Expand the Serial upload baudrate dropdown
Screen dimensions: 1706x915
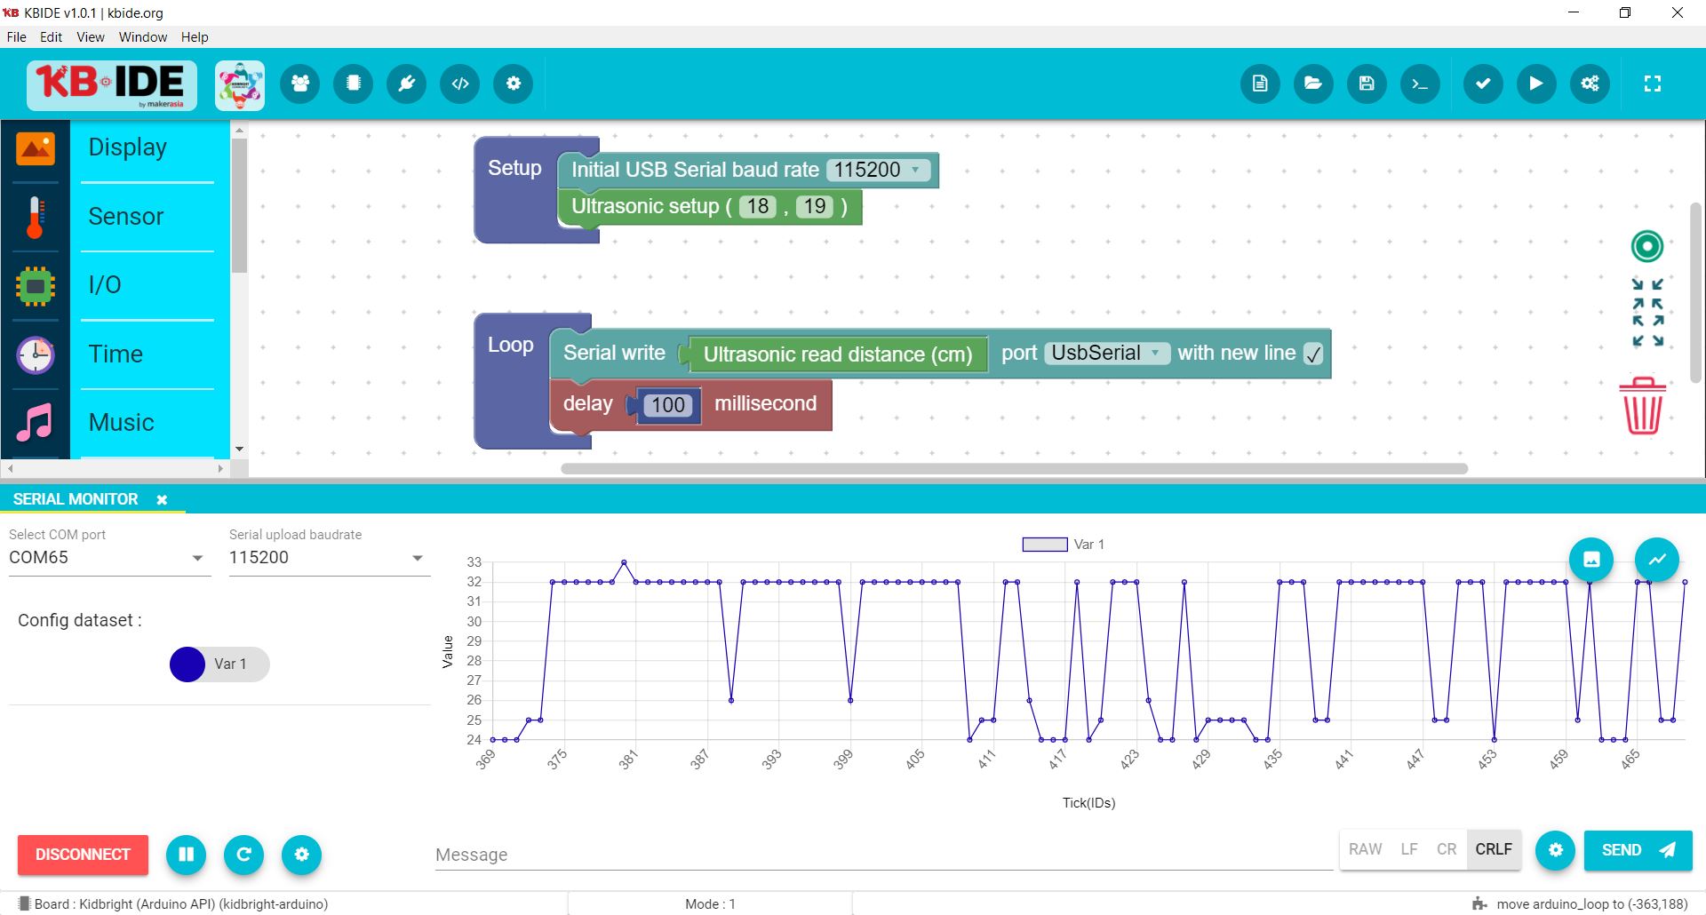click(330, 558)
